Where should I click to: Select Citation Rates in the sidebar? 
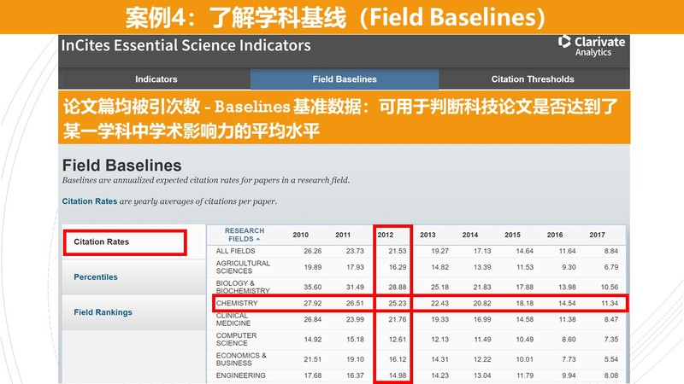coord(101,242)
